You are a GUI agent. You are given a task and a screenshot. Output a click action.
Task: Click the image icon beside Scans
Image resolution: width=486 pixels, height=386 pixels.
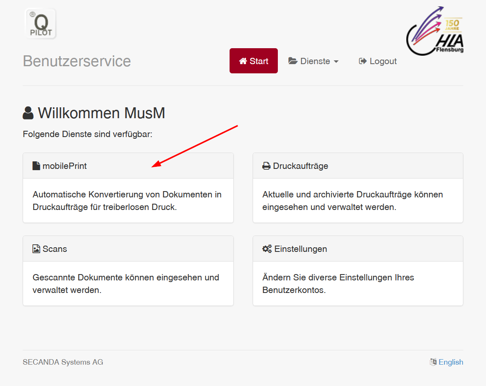coord(36,249)
